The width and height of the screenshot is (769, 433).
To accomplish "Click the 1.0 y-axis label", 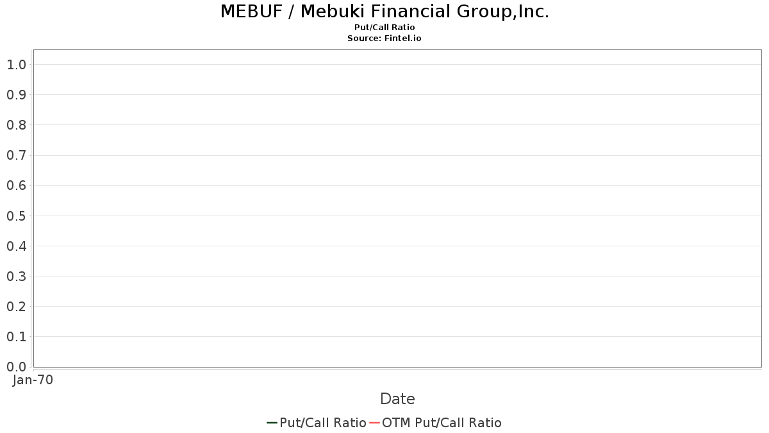I will (16, 64).
